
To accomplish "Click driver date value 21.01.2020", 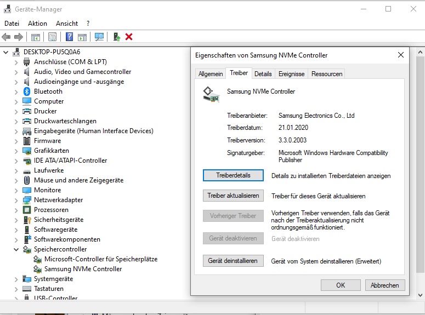I will click(x=293, y=128).
